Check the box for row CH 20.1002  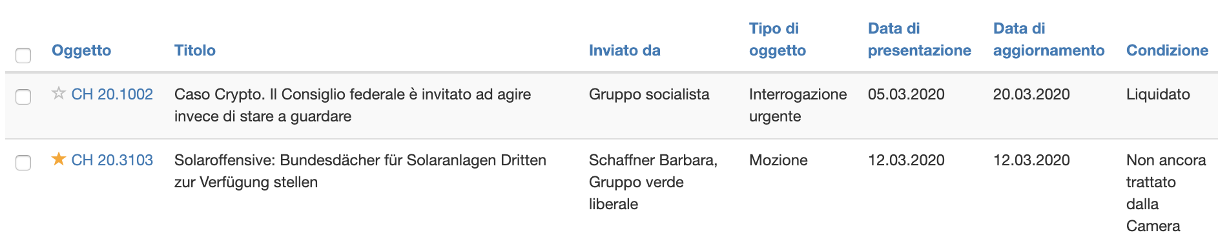pyautogui.click(x=23, y=97)
